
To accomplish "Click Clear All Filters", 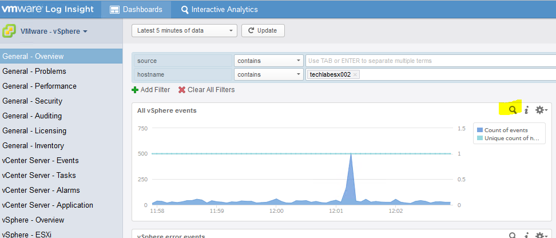I will [x=206, y=90].
